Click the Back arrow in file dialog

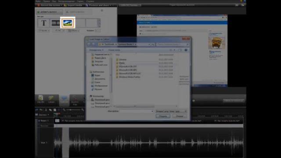click(89, 44)
